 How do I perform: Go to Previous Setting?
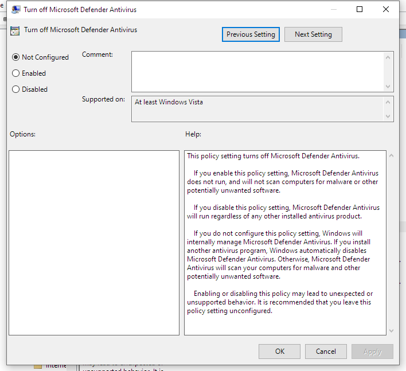click(251, 34)
